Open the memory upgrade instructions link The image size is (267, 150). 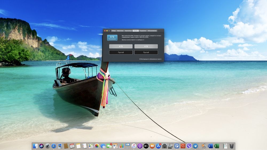(x=150, y=59)
